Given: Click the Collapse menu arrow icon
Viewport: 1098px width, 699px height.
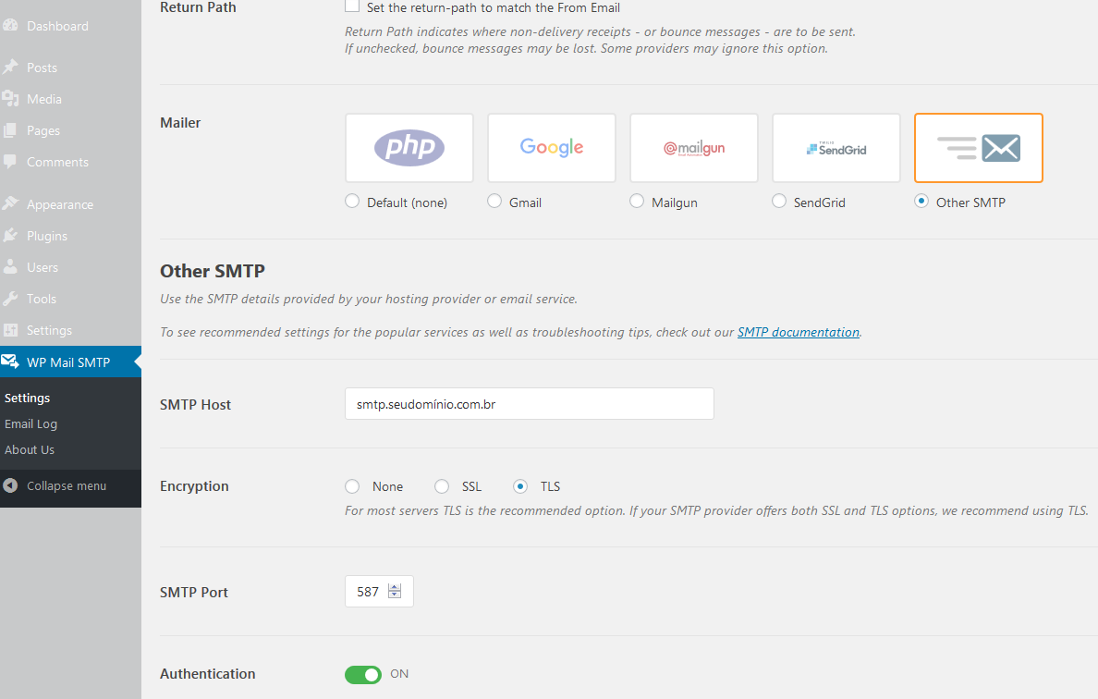Looking at the screenshot, I should point(10,485).
